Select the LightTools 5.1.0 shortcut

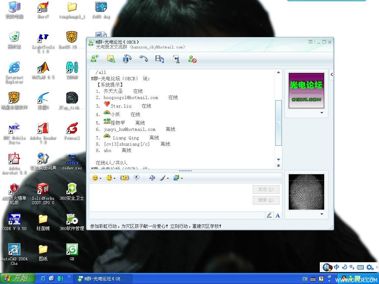pyautogui.click(x=43, y=43)
